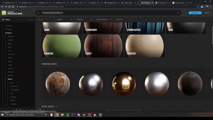Screen dimensions: 213x120
Task: Click the Home icon in sidebar
Action: 3,19
